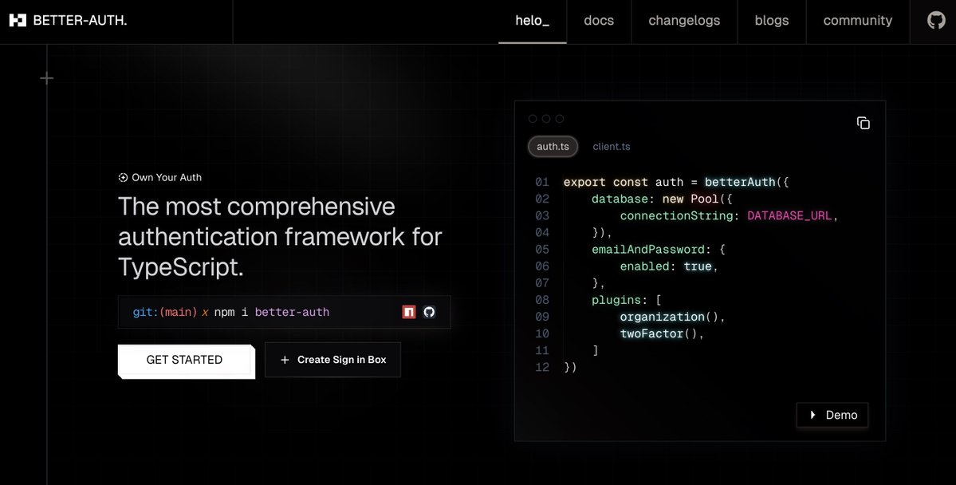Click the Create Sign in Box button
The image size is (956, 485).
click(x=332, y=360)
